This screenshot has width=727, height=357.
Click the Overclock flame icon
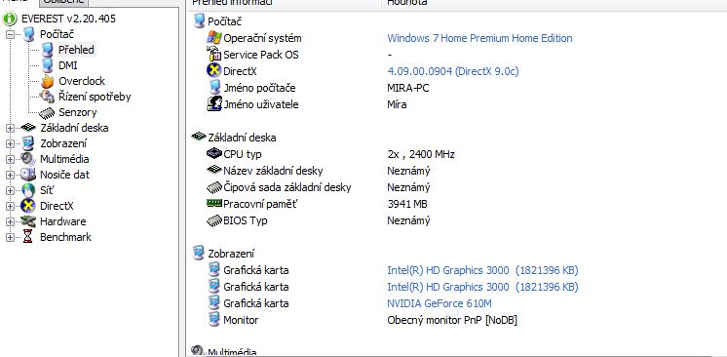(x=48, y=81)
